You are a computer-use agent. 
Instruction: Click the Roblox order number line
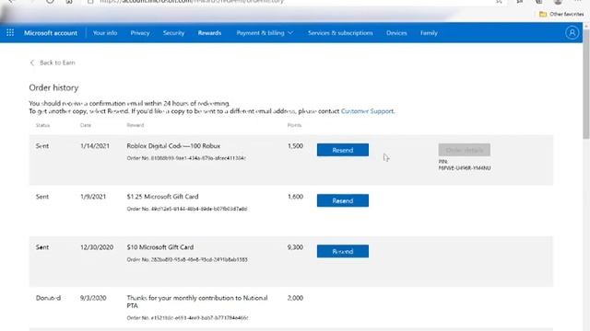(x=186, y=158)
